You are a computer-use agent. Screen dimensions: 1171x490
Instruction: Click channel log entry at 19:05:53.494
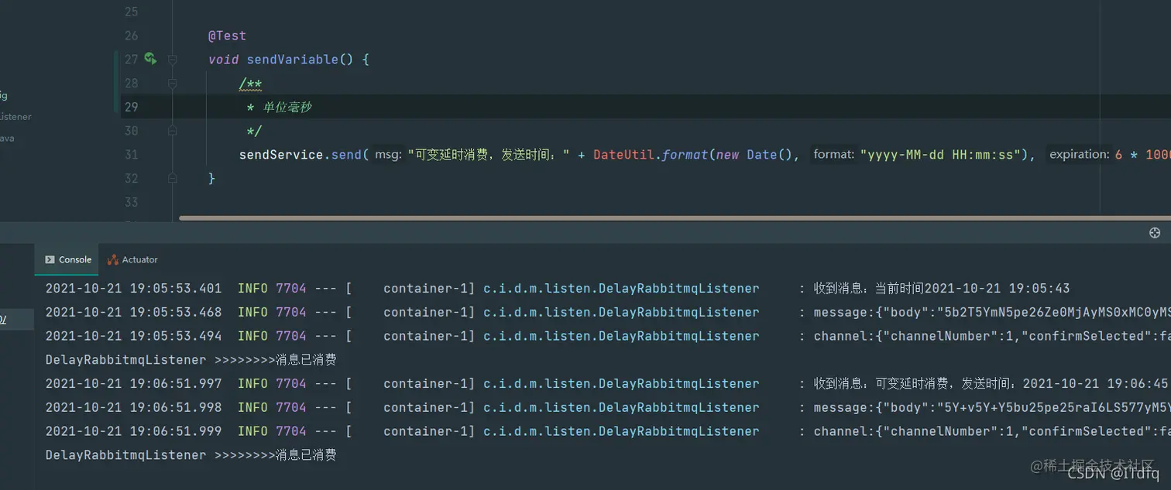coord(991,336)
